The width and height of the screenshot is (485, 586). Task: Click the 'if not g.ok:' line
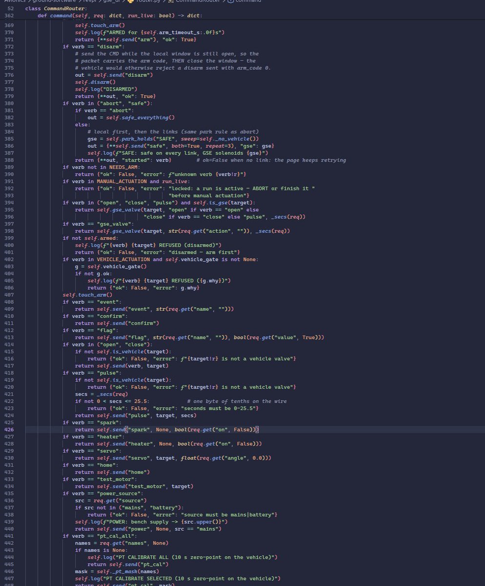tap(94, 273)
